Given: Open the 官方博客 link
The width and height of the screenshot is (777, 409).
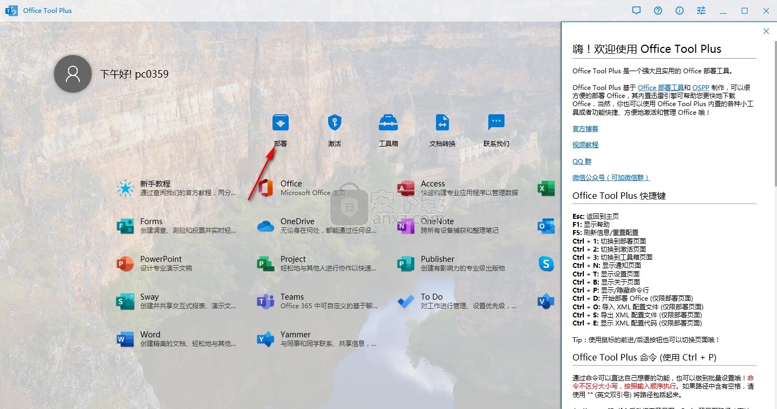Looking at the screenshot, I should coord(585,129).
